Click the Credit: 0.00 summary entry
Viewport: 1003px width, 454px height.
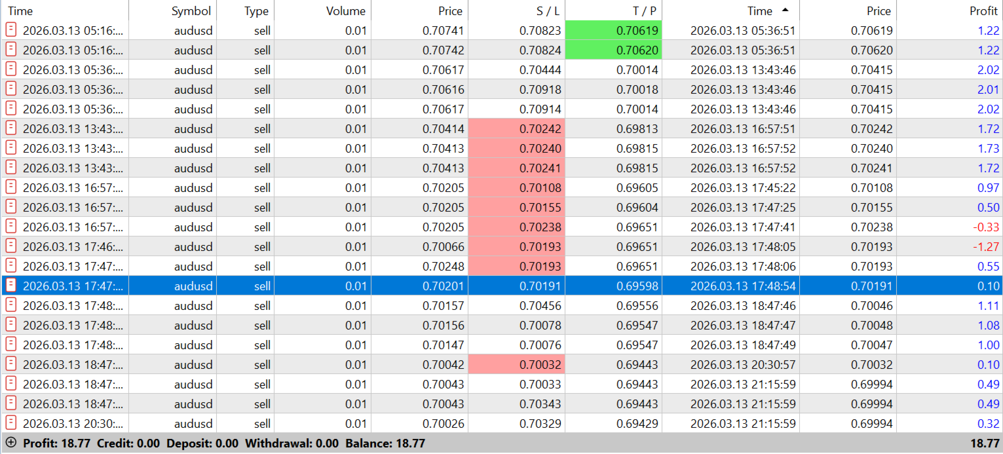click(128, 444)
